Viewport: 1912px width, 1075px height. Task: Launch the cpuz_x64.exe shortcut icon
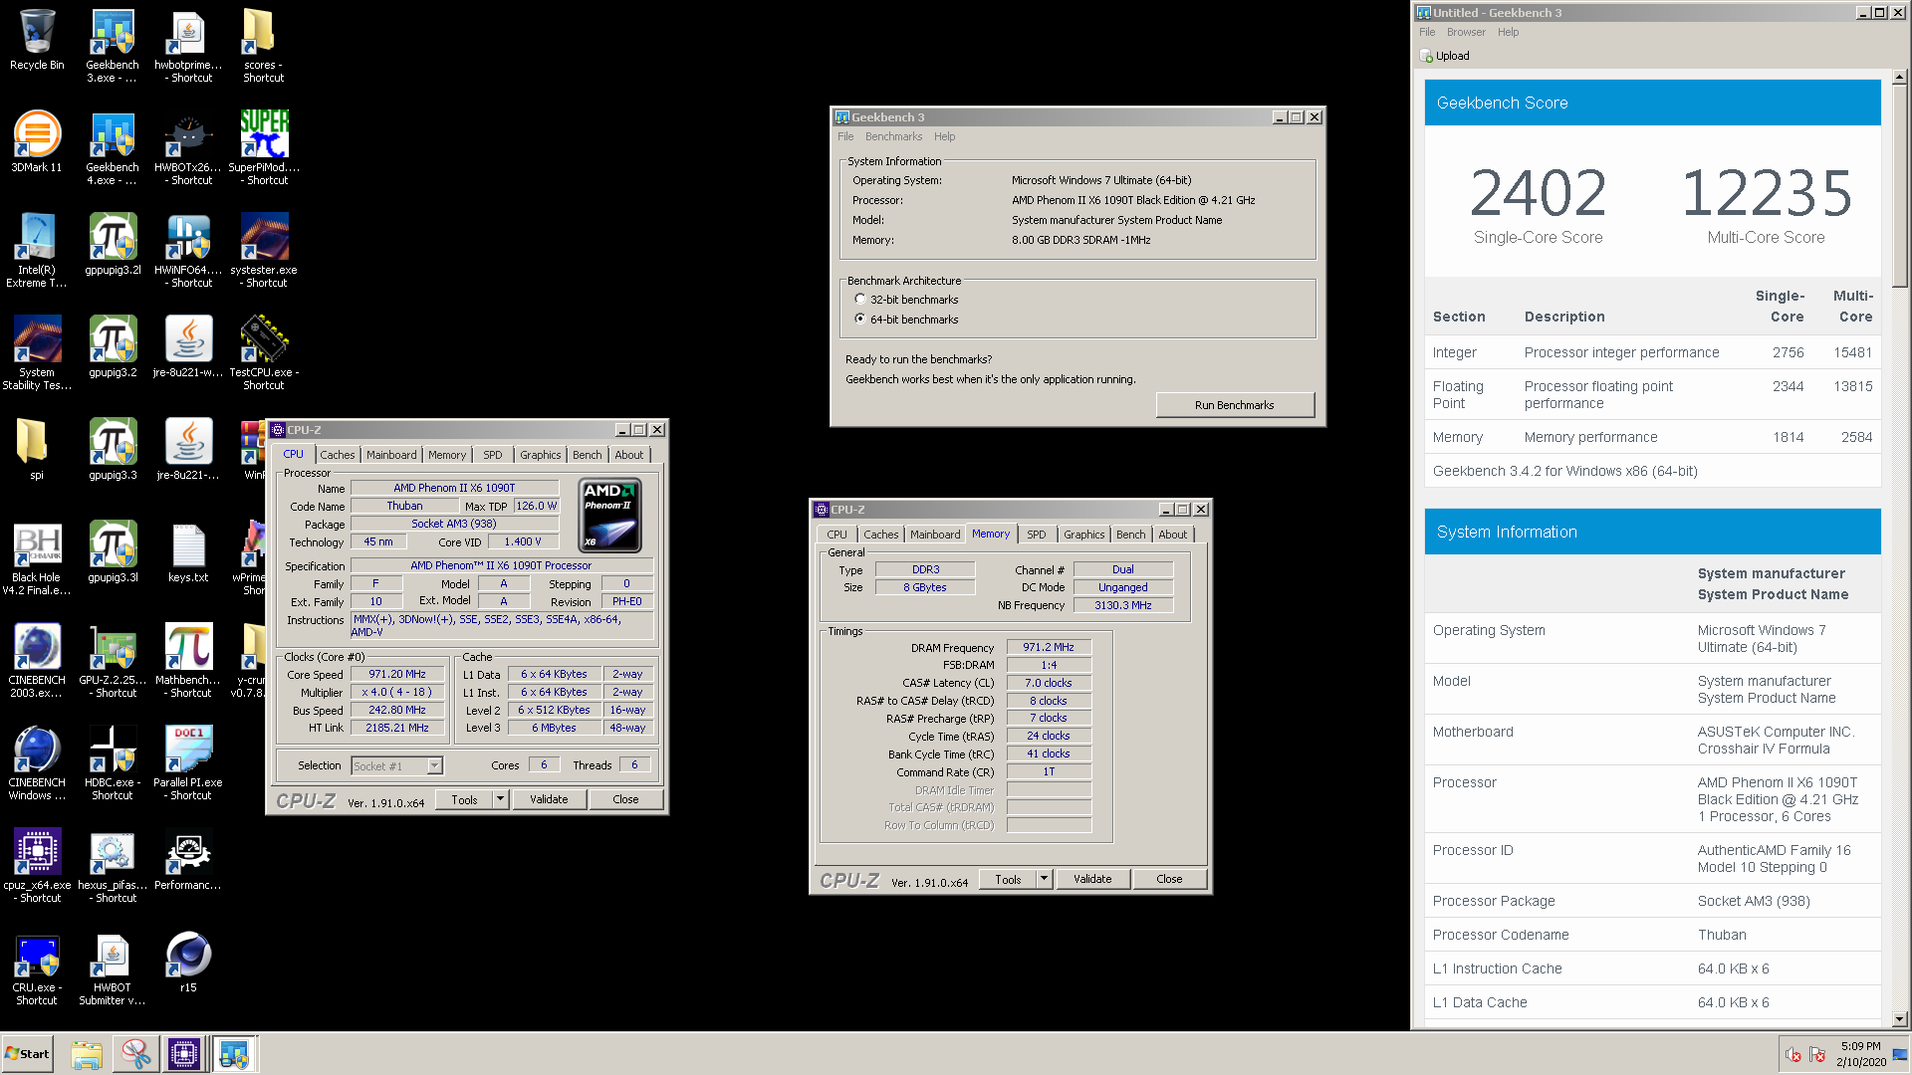point(37,866)
